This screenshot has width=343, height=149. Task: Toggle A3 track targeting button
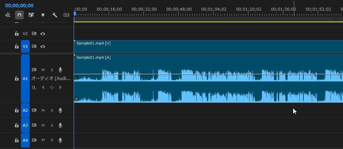(x=25, y=125)
